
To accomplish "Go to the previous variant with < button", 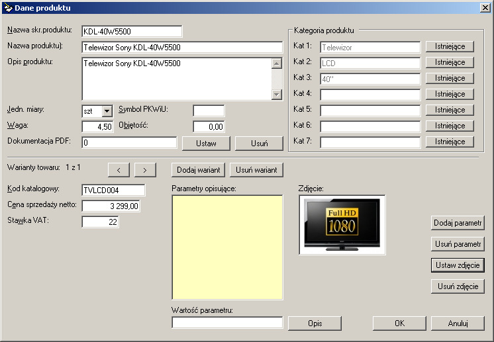I will (x=119, y=170).
